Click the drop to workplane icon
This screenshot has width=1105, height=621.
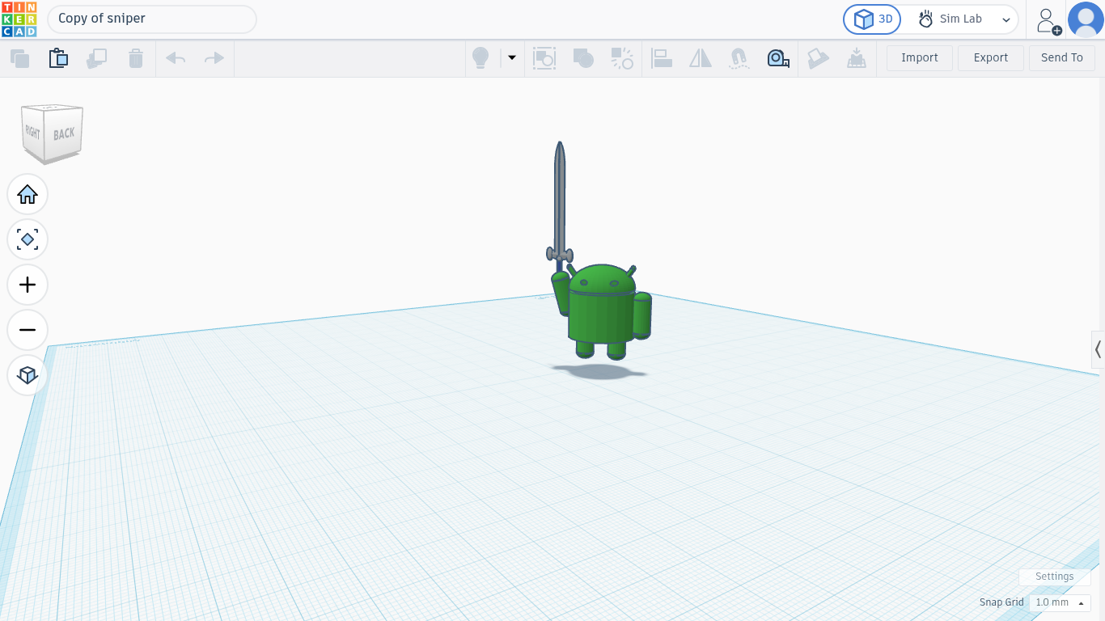[856, 58]
